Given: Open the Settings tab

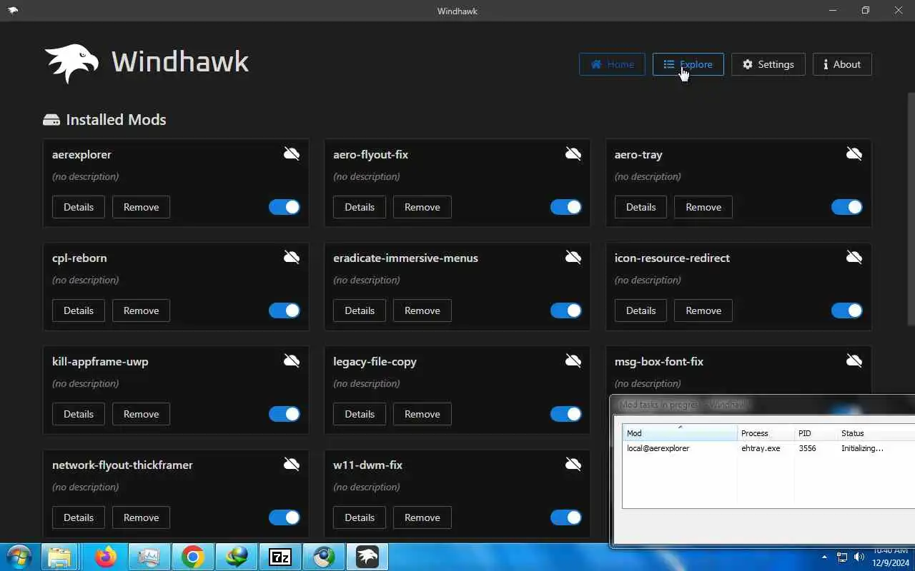Looking at the screenshot, I should click(x=768, y=64).
